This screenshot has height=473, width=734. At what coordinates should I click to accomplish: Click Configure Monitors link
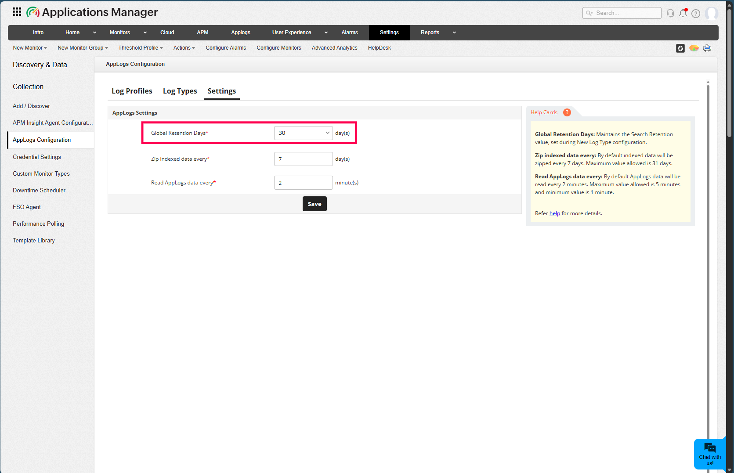pos(279,48)
